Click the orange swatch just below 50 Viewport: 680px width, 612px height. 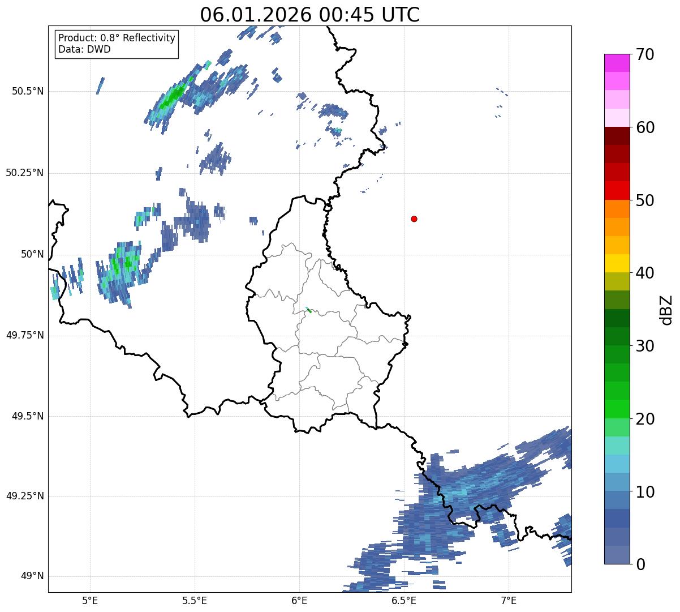617,209
